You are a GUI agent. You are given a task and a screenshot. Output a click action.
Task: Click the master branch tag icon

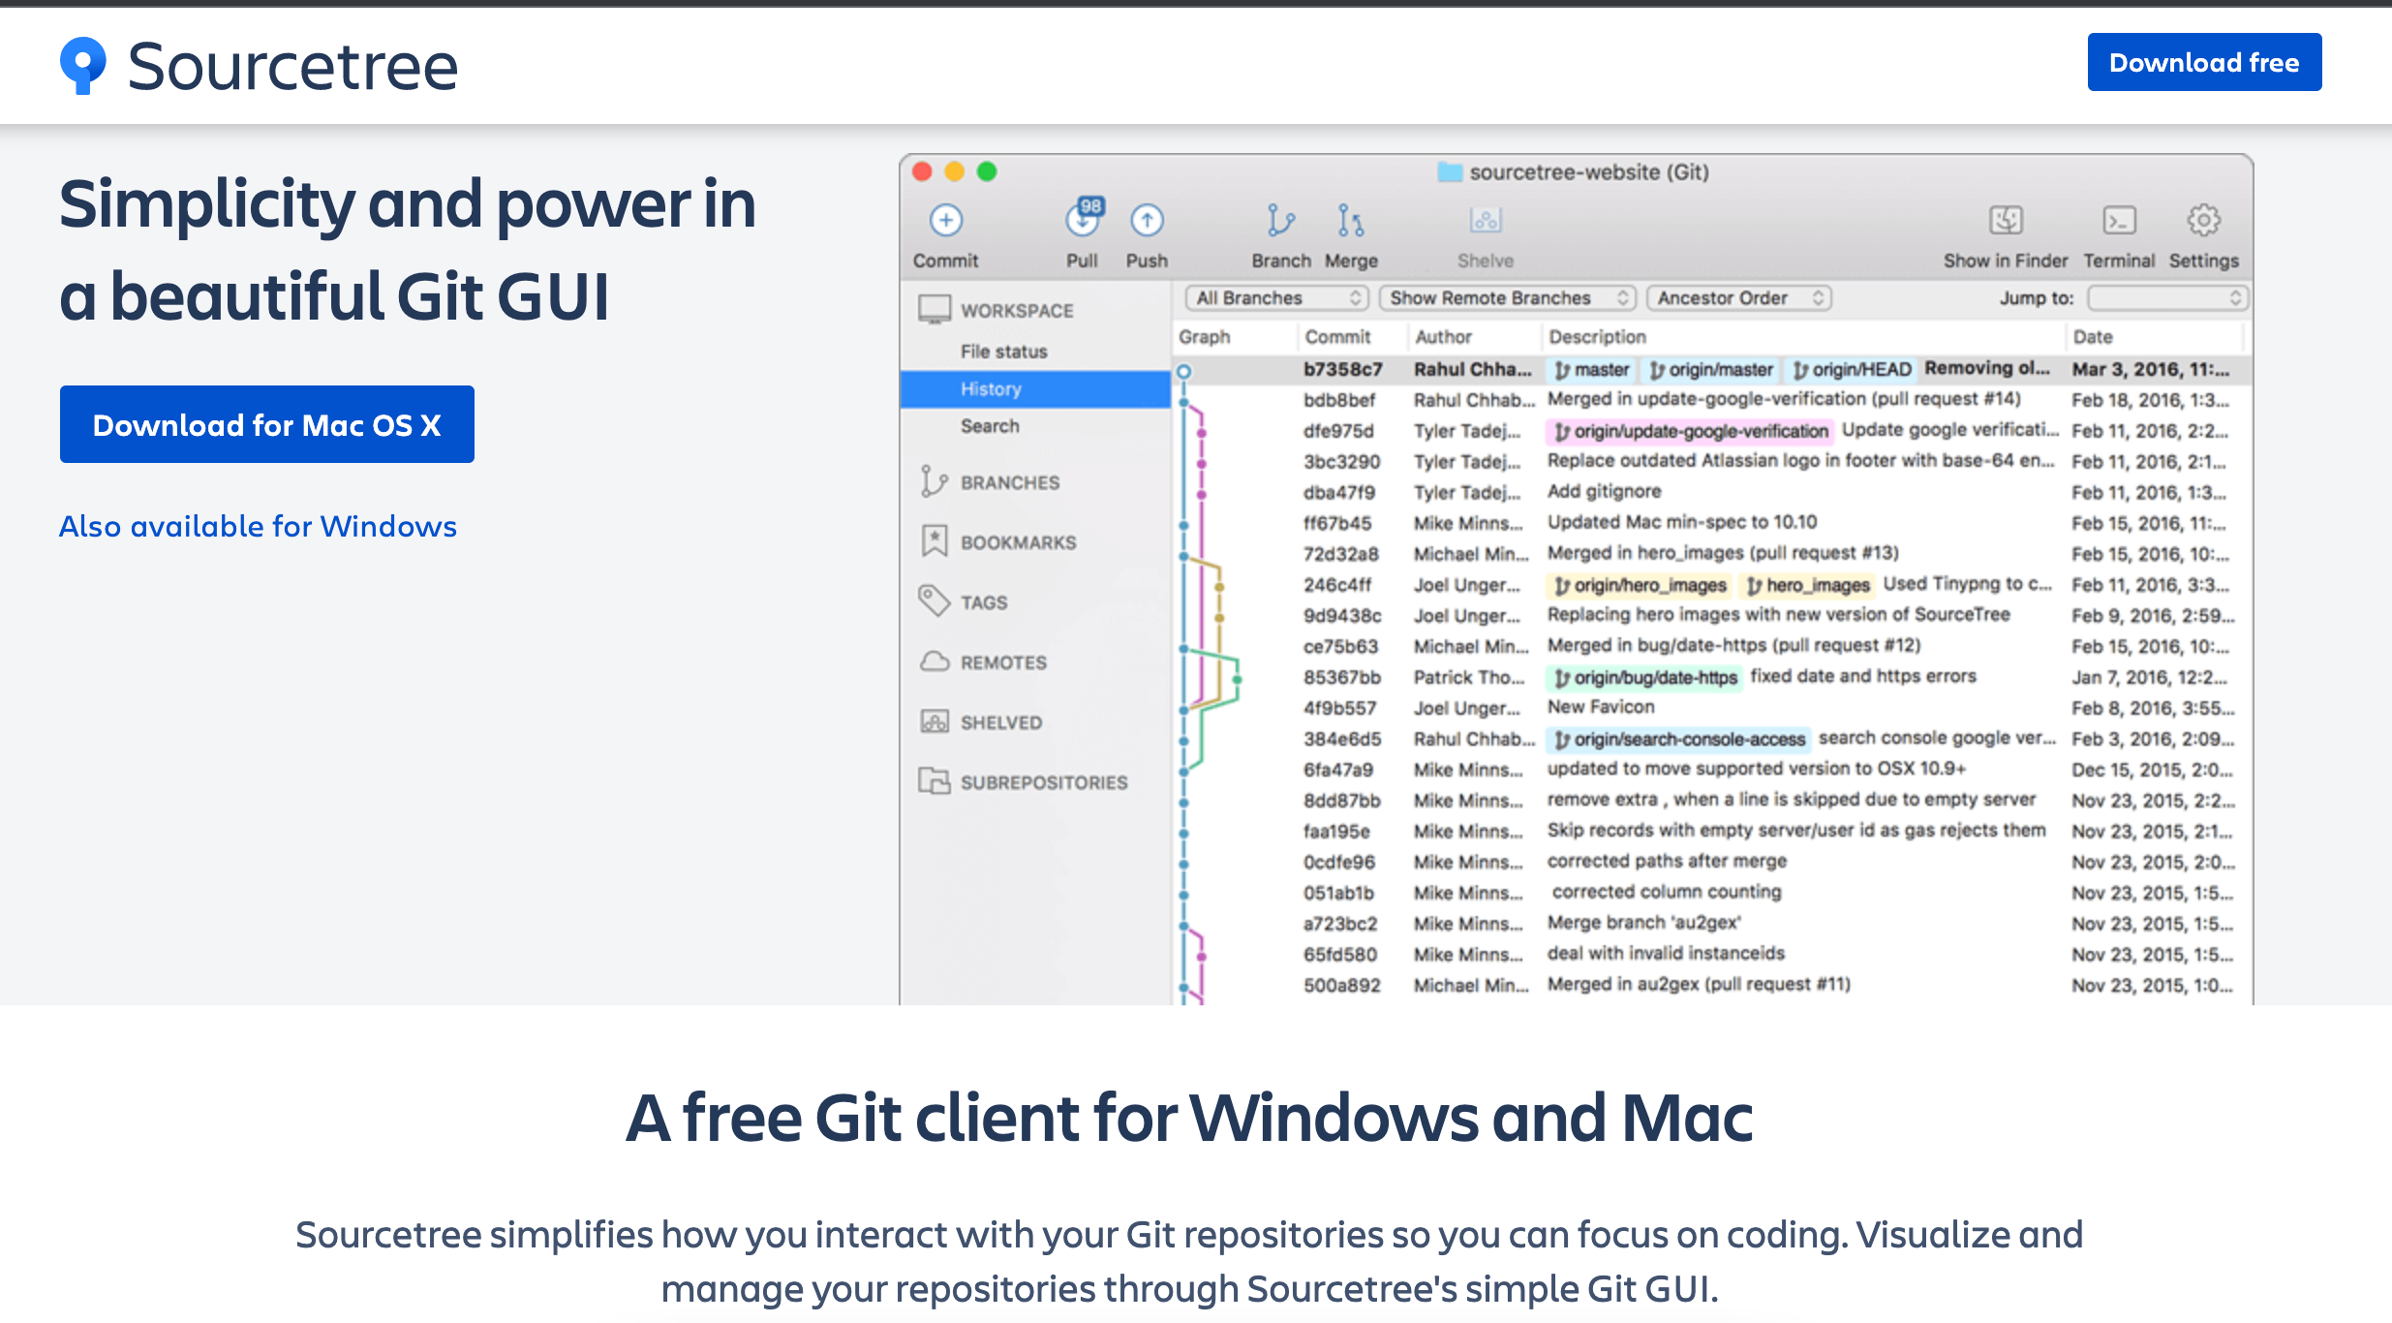(x=1562, y=370)
